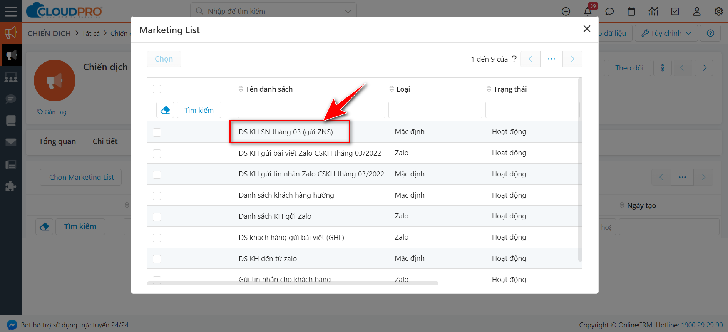Open the book sidebar icon

11,121
